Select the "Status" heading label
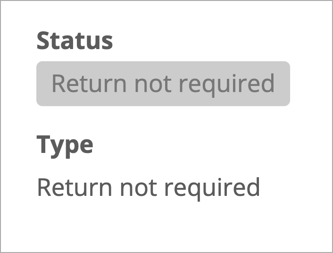The width and height of the screenshot is (333, 253). point(75,41)
